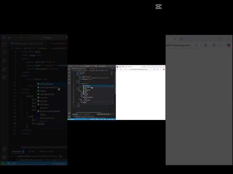Choose blueviolet suggestion in the dimmed enlarged list
Viewport: 233px width, 174px height.
[52, 118]
